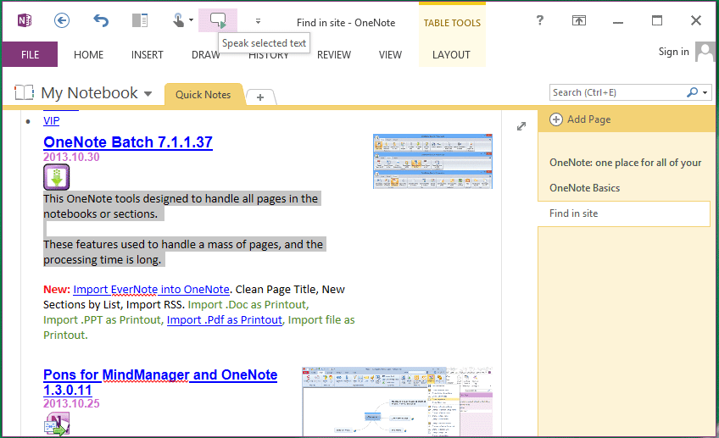Screen dimensions: 719x438
Task: Click the green download arrow icon
Action: (57, 177)
